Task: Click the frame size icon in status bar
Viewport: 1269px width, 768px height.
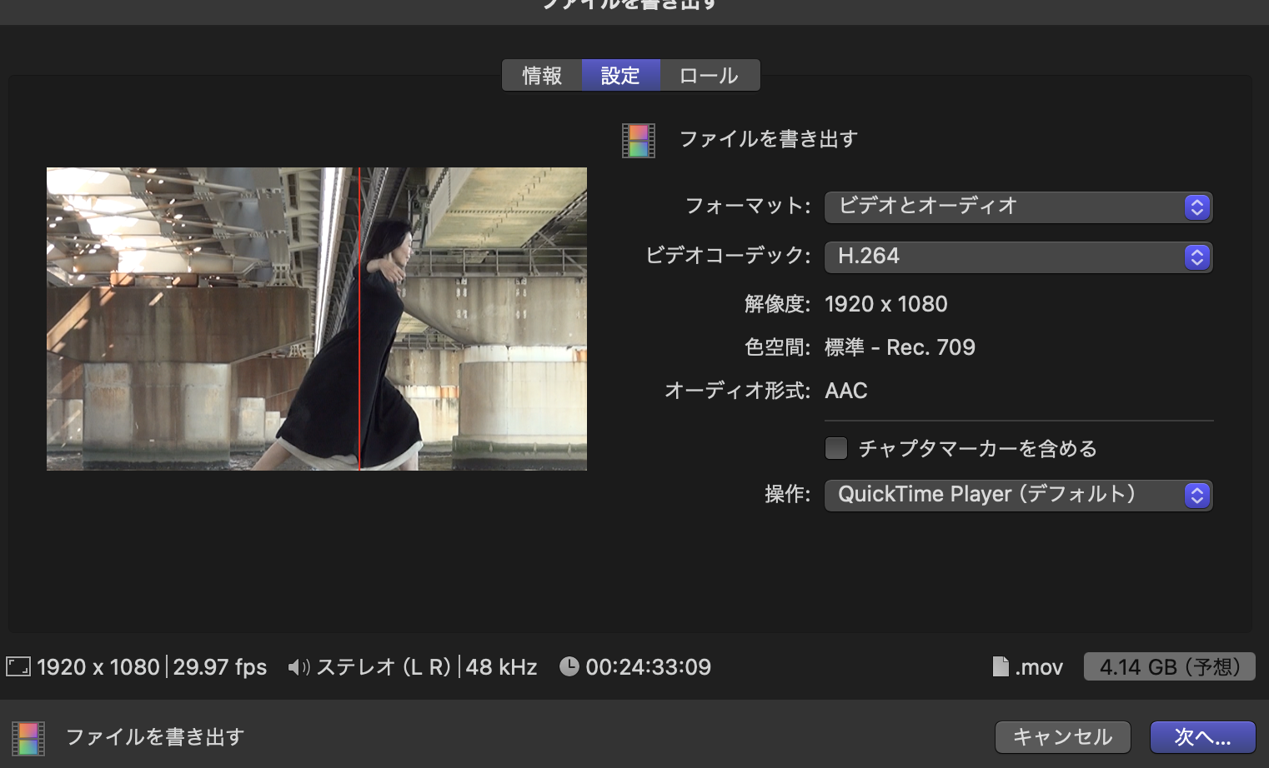Action: (18, 666)
